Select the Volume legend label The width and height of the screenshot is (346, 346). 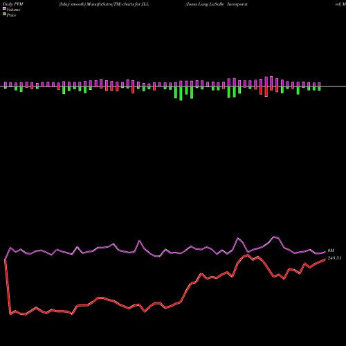(13, 10)
